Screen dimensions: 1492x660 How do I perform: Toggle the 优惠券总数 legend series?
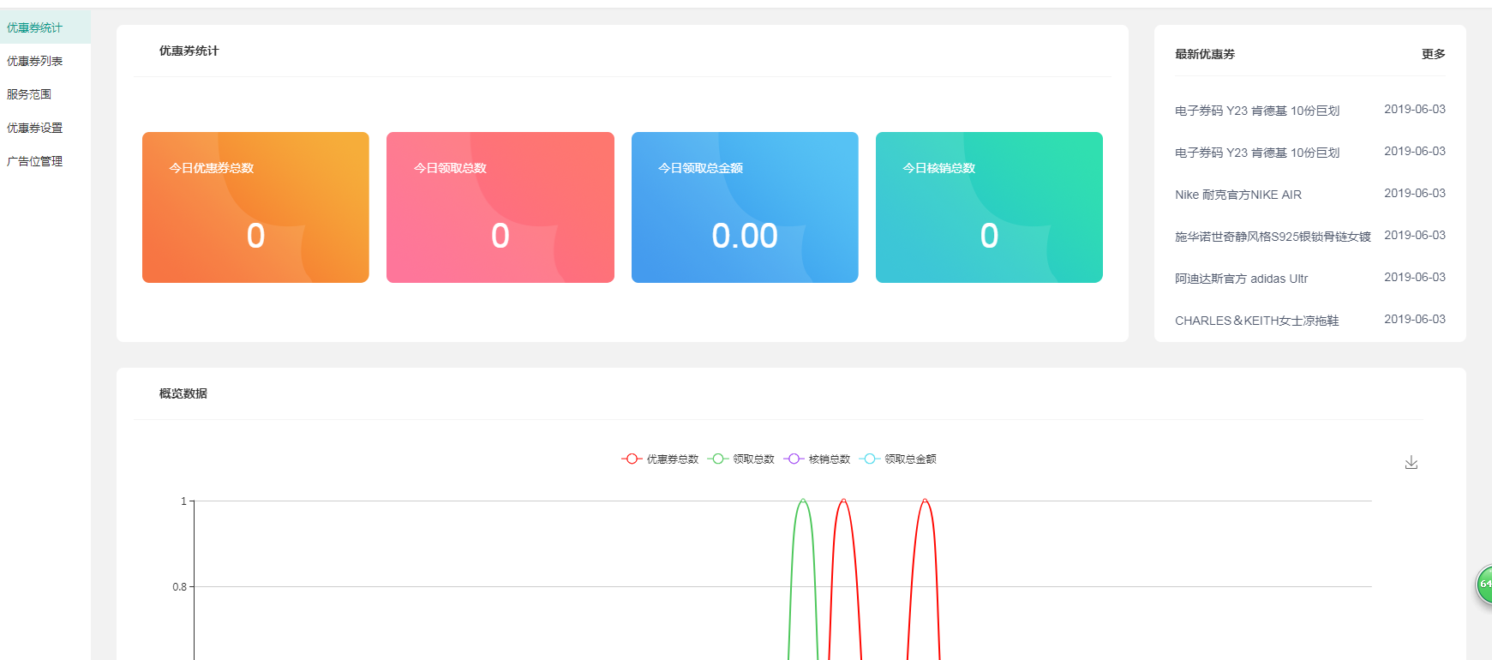click(x=660, y=459)
